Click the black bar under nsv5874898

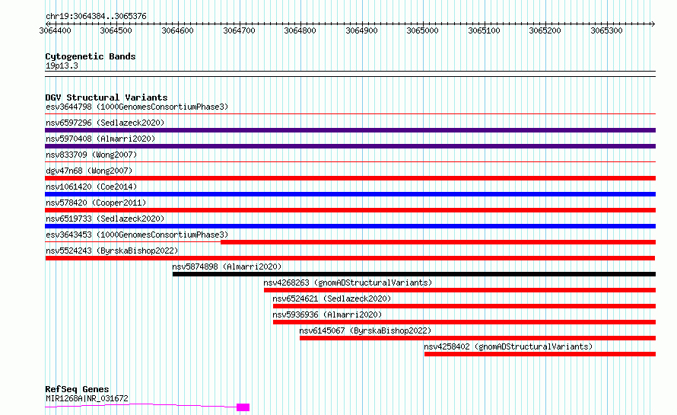(414, 274)
